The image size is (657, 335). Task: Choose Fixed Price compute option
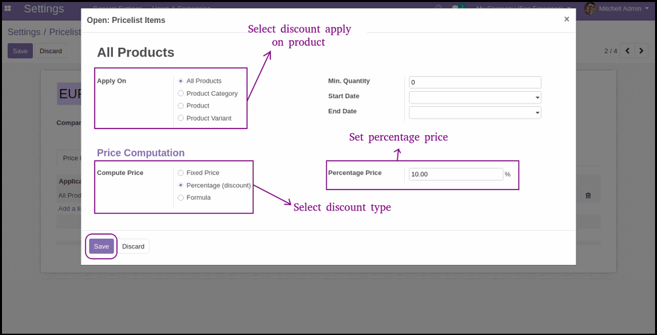(x=180, y=172)
